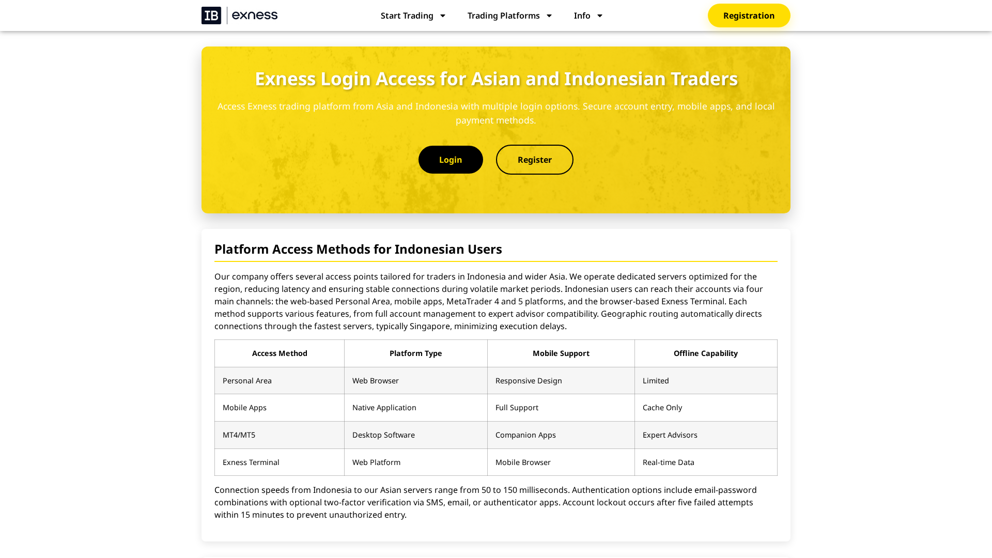Click the paragraph starting 'Our company offers'
This screenshot has height=558, width=992.
(496, 301)
